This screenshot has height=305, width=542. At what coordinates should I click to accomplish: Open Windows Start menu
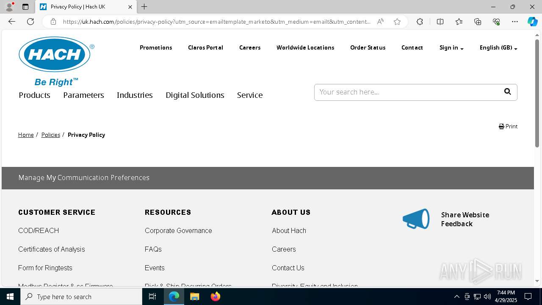tap(10, 297)
